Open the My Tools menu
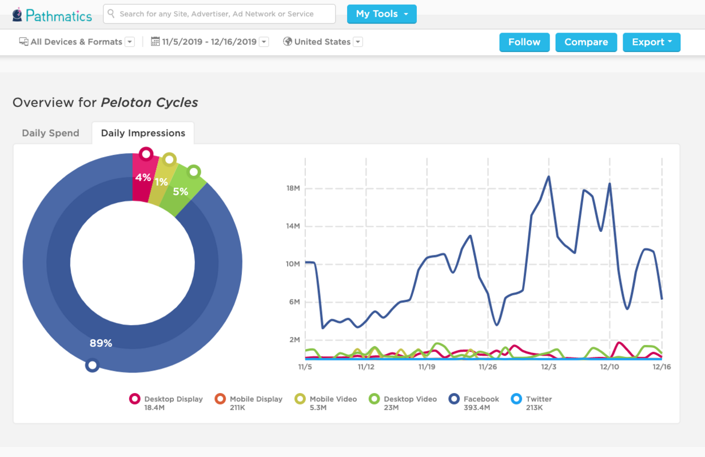This screenshot has width=705, height=457. click(x=381, y=14)
